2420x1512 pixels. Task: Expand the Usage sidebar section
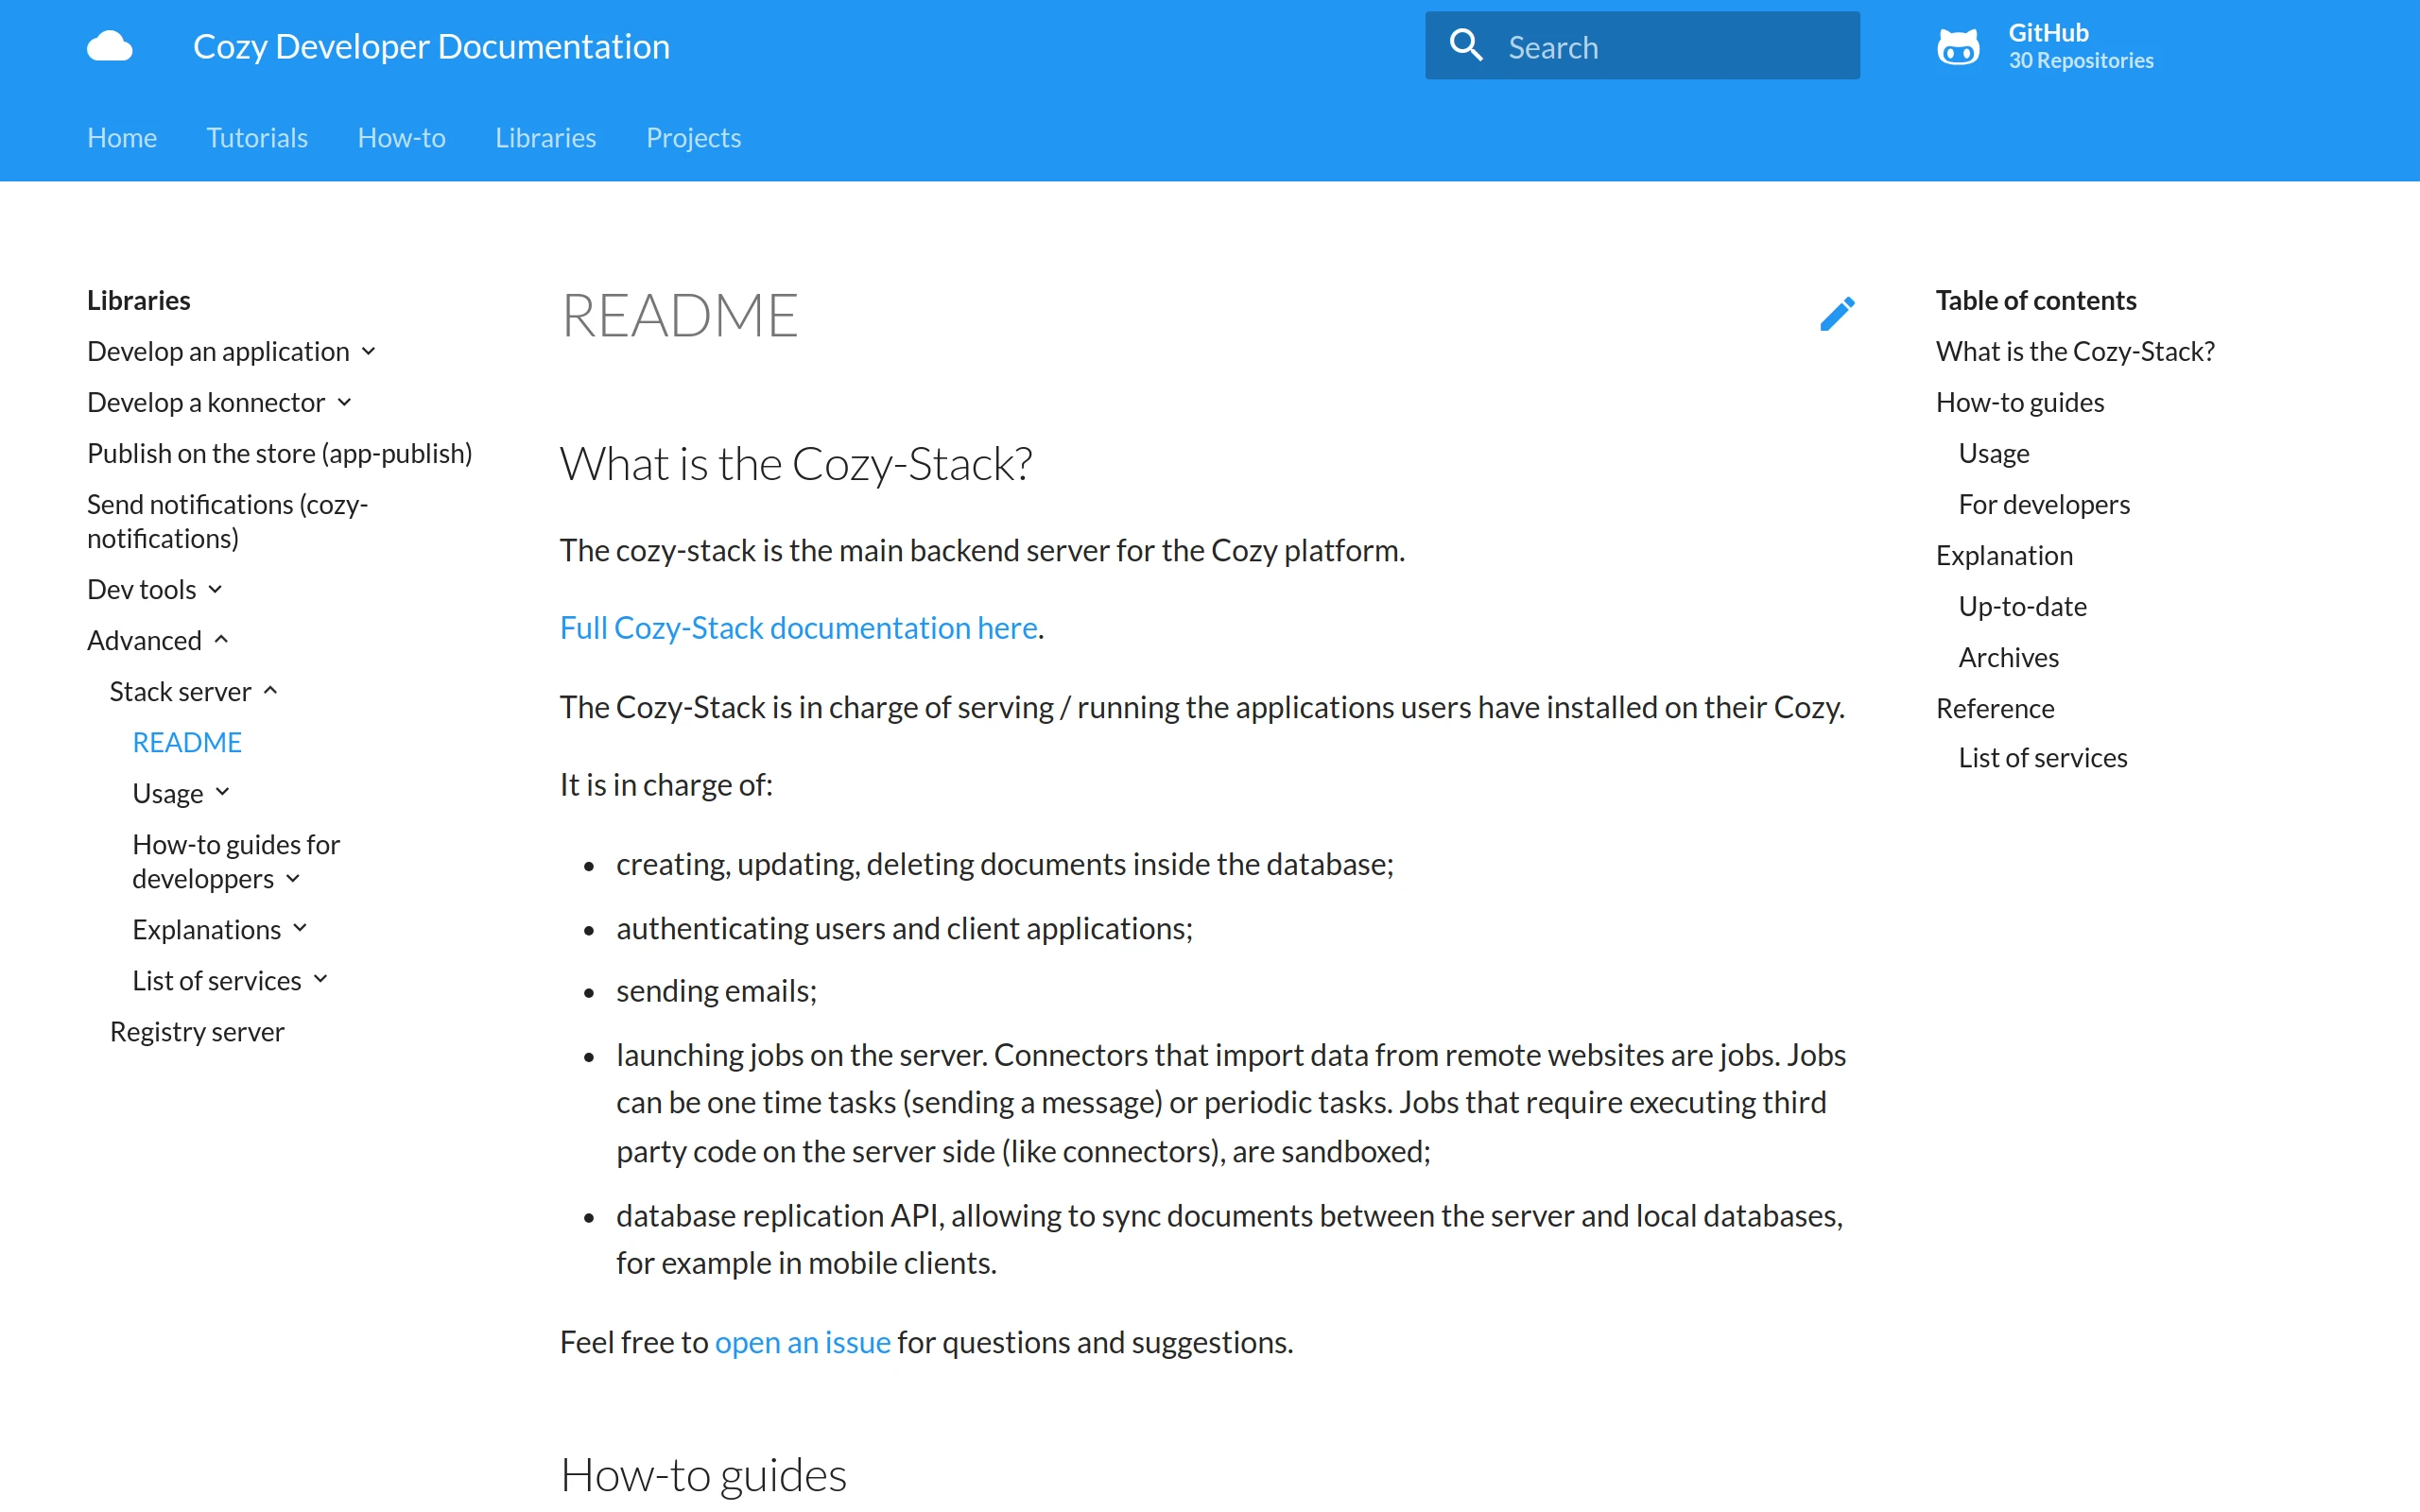[222, 793]
